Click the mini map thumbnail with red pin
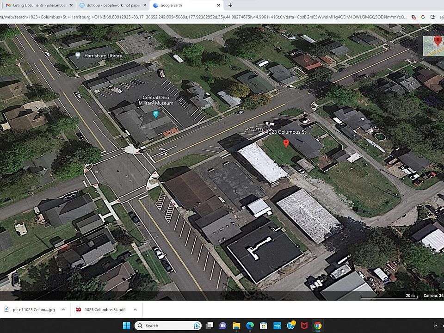Screen dimensions: 444x333 433,46
